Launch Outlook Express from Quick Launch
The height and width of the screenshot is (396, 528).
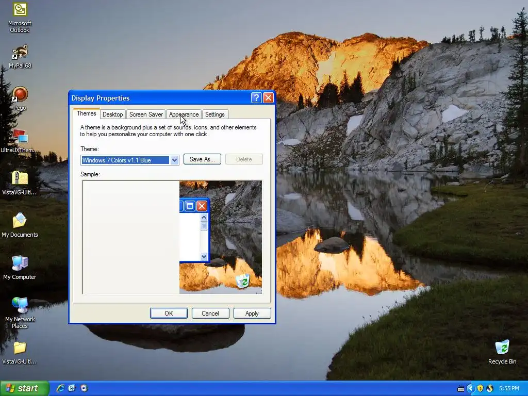point(72,388)
